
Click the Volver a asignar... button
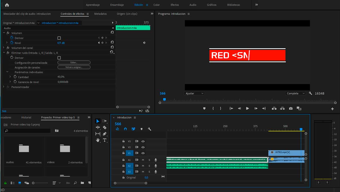click(74, 67)
